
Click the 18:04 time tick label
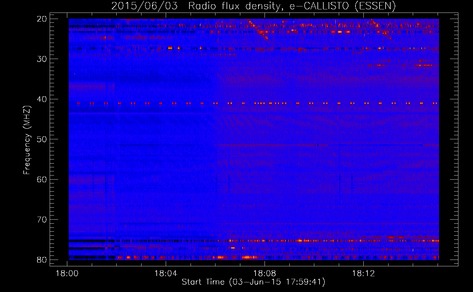click(166, 274)
